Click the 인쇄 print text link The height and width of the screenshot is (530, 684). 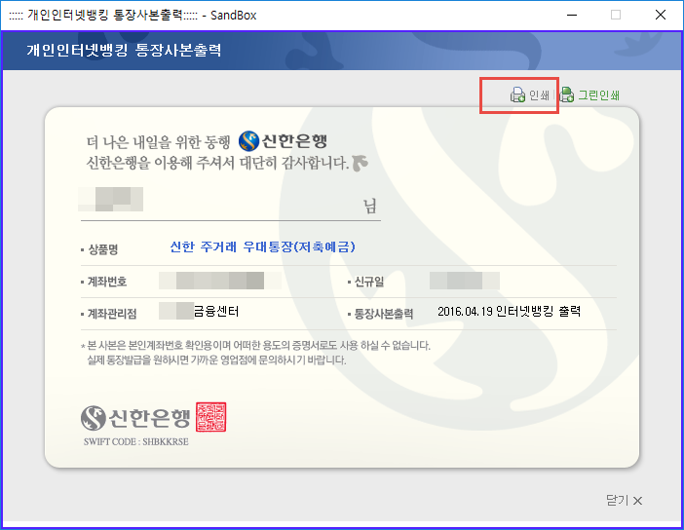point(539,95)
